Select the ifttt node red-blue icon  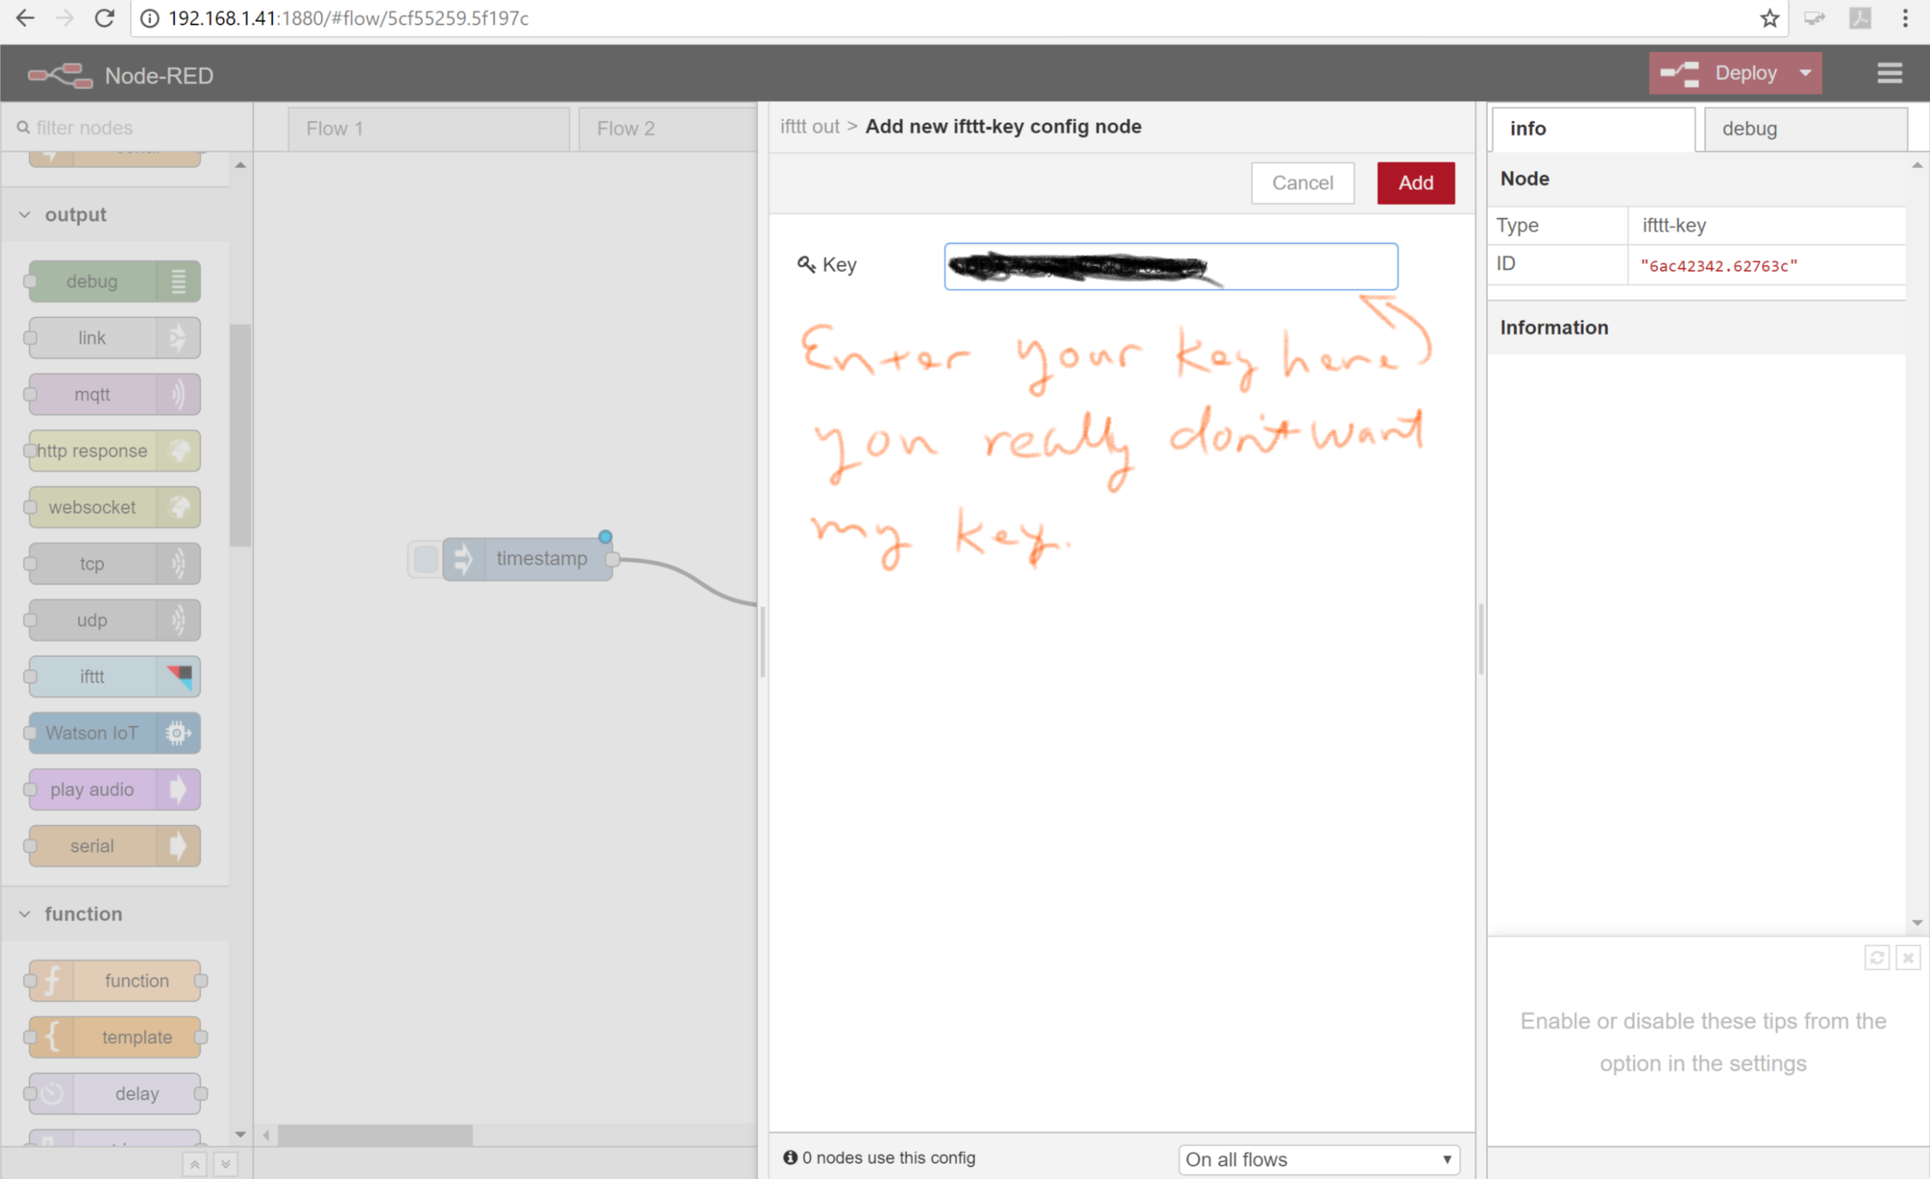tap(179, 676)
